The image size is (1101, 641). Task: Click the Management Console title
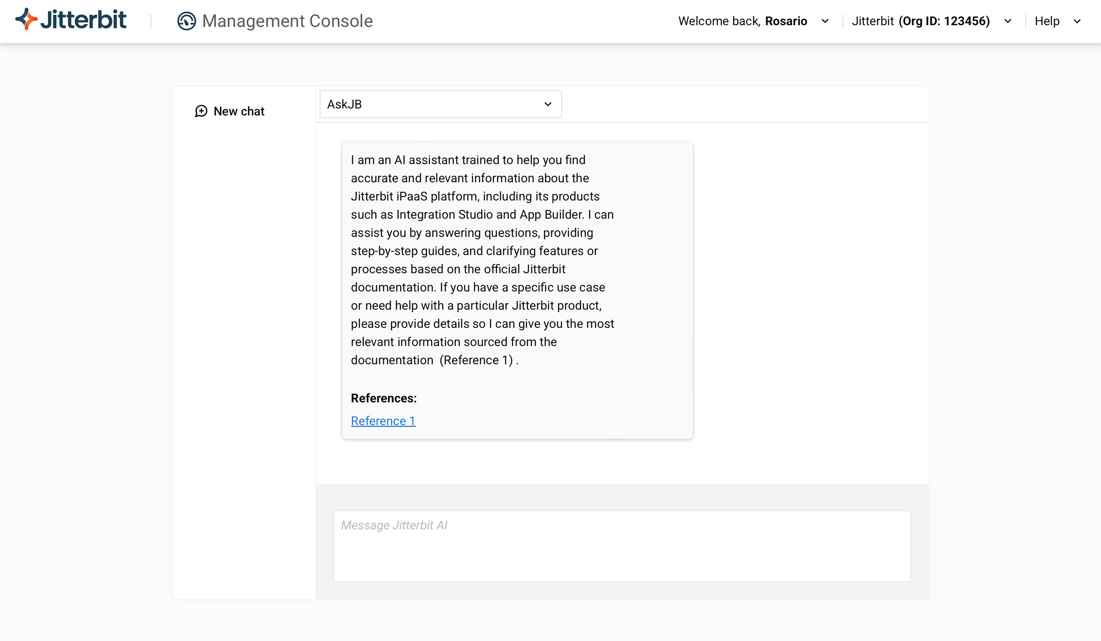[x=288, y=21]
